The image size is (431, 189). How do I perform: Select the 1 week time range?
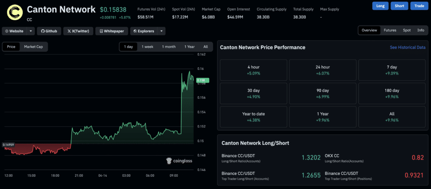[147, 47]
